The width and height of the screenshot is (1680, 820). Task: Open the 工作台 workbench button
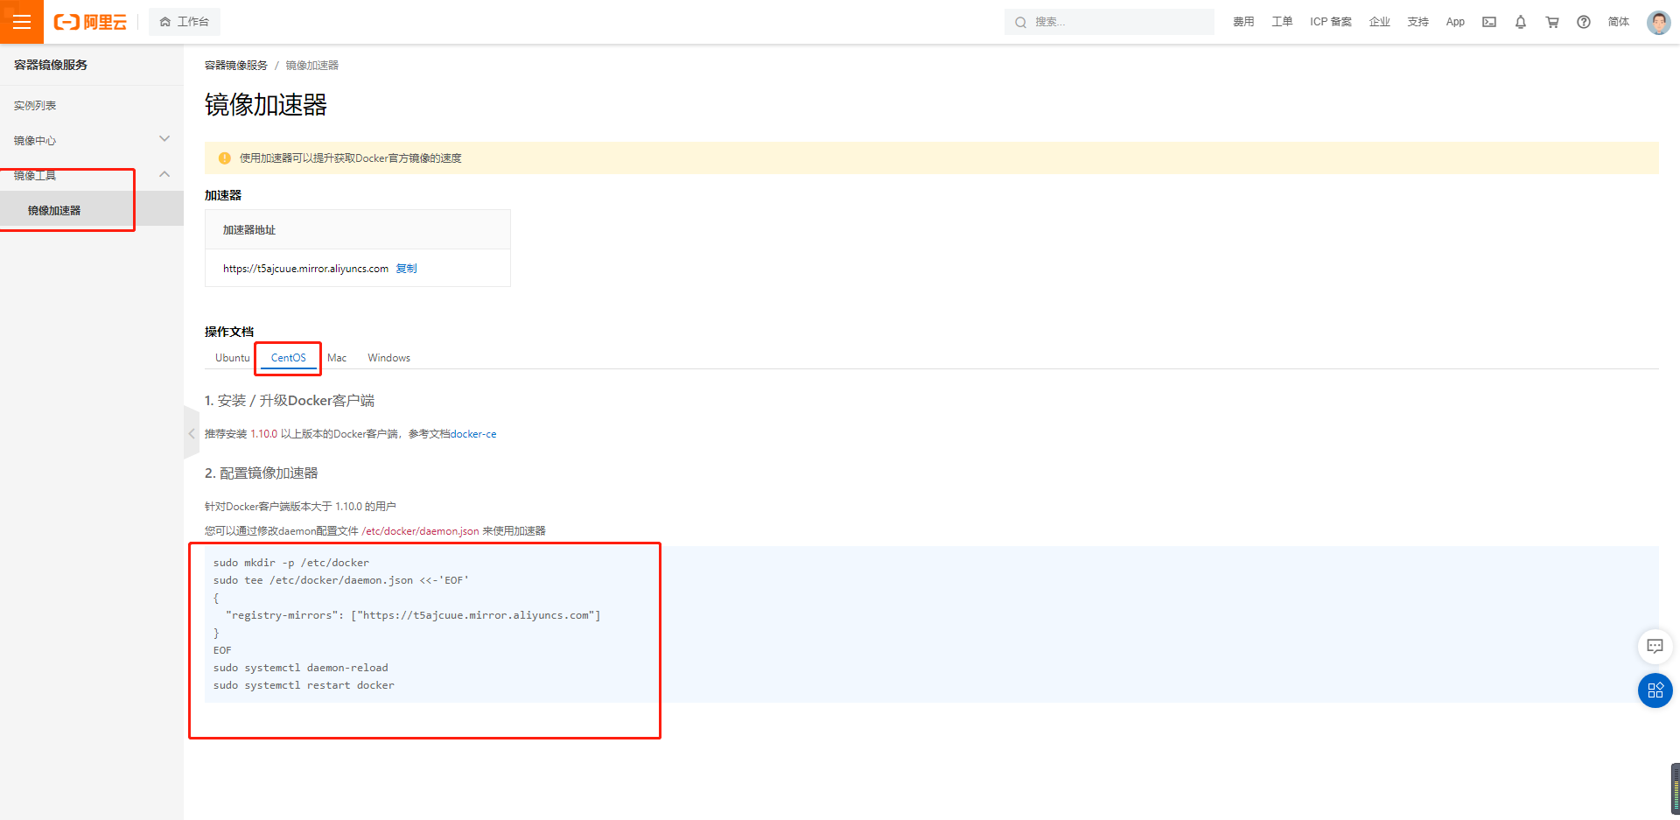pyautogui.click(x=185, y=22)
